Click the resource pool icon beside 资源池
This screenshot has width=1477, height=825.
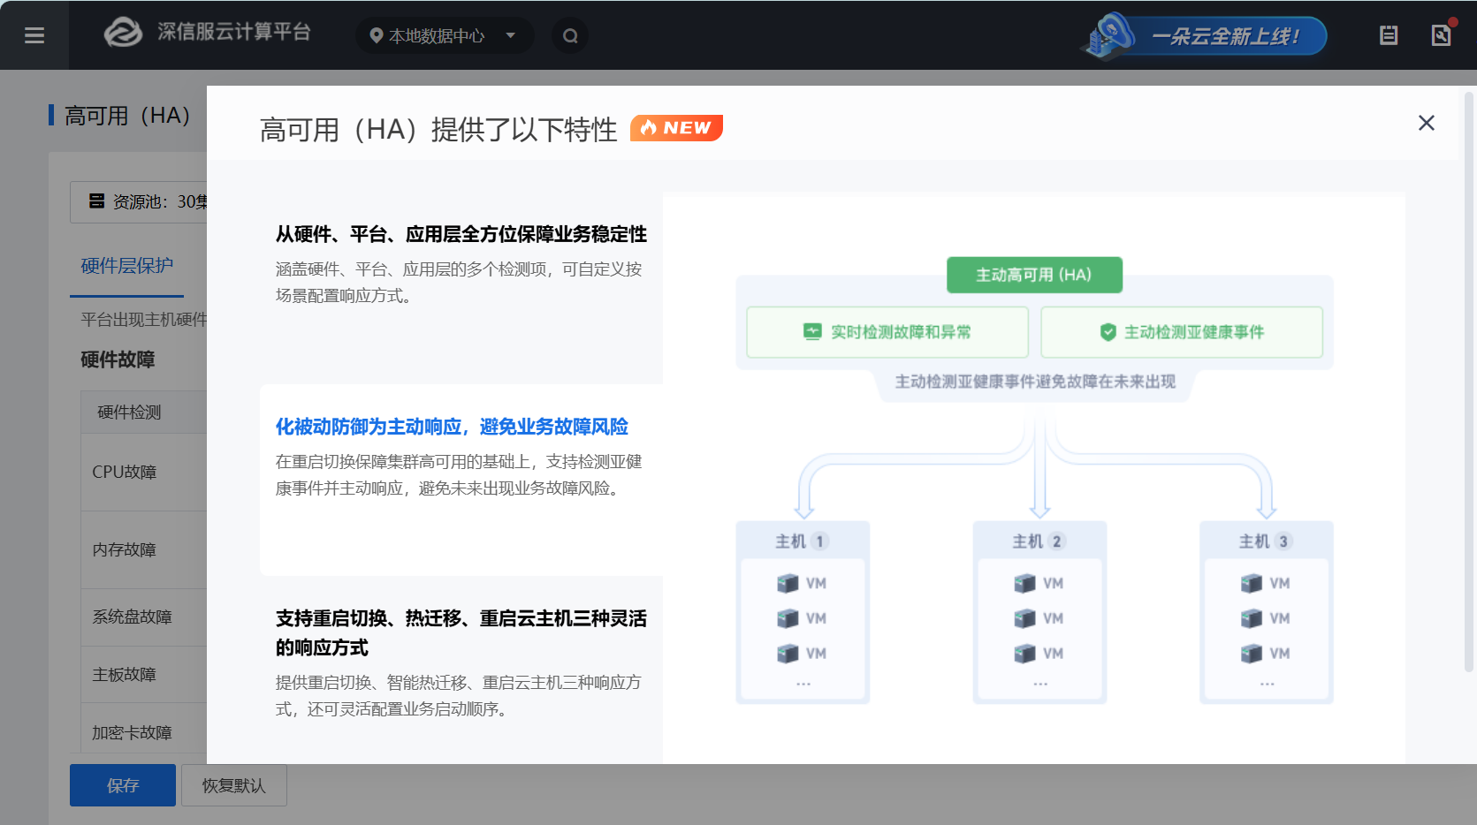97,201
